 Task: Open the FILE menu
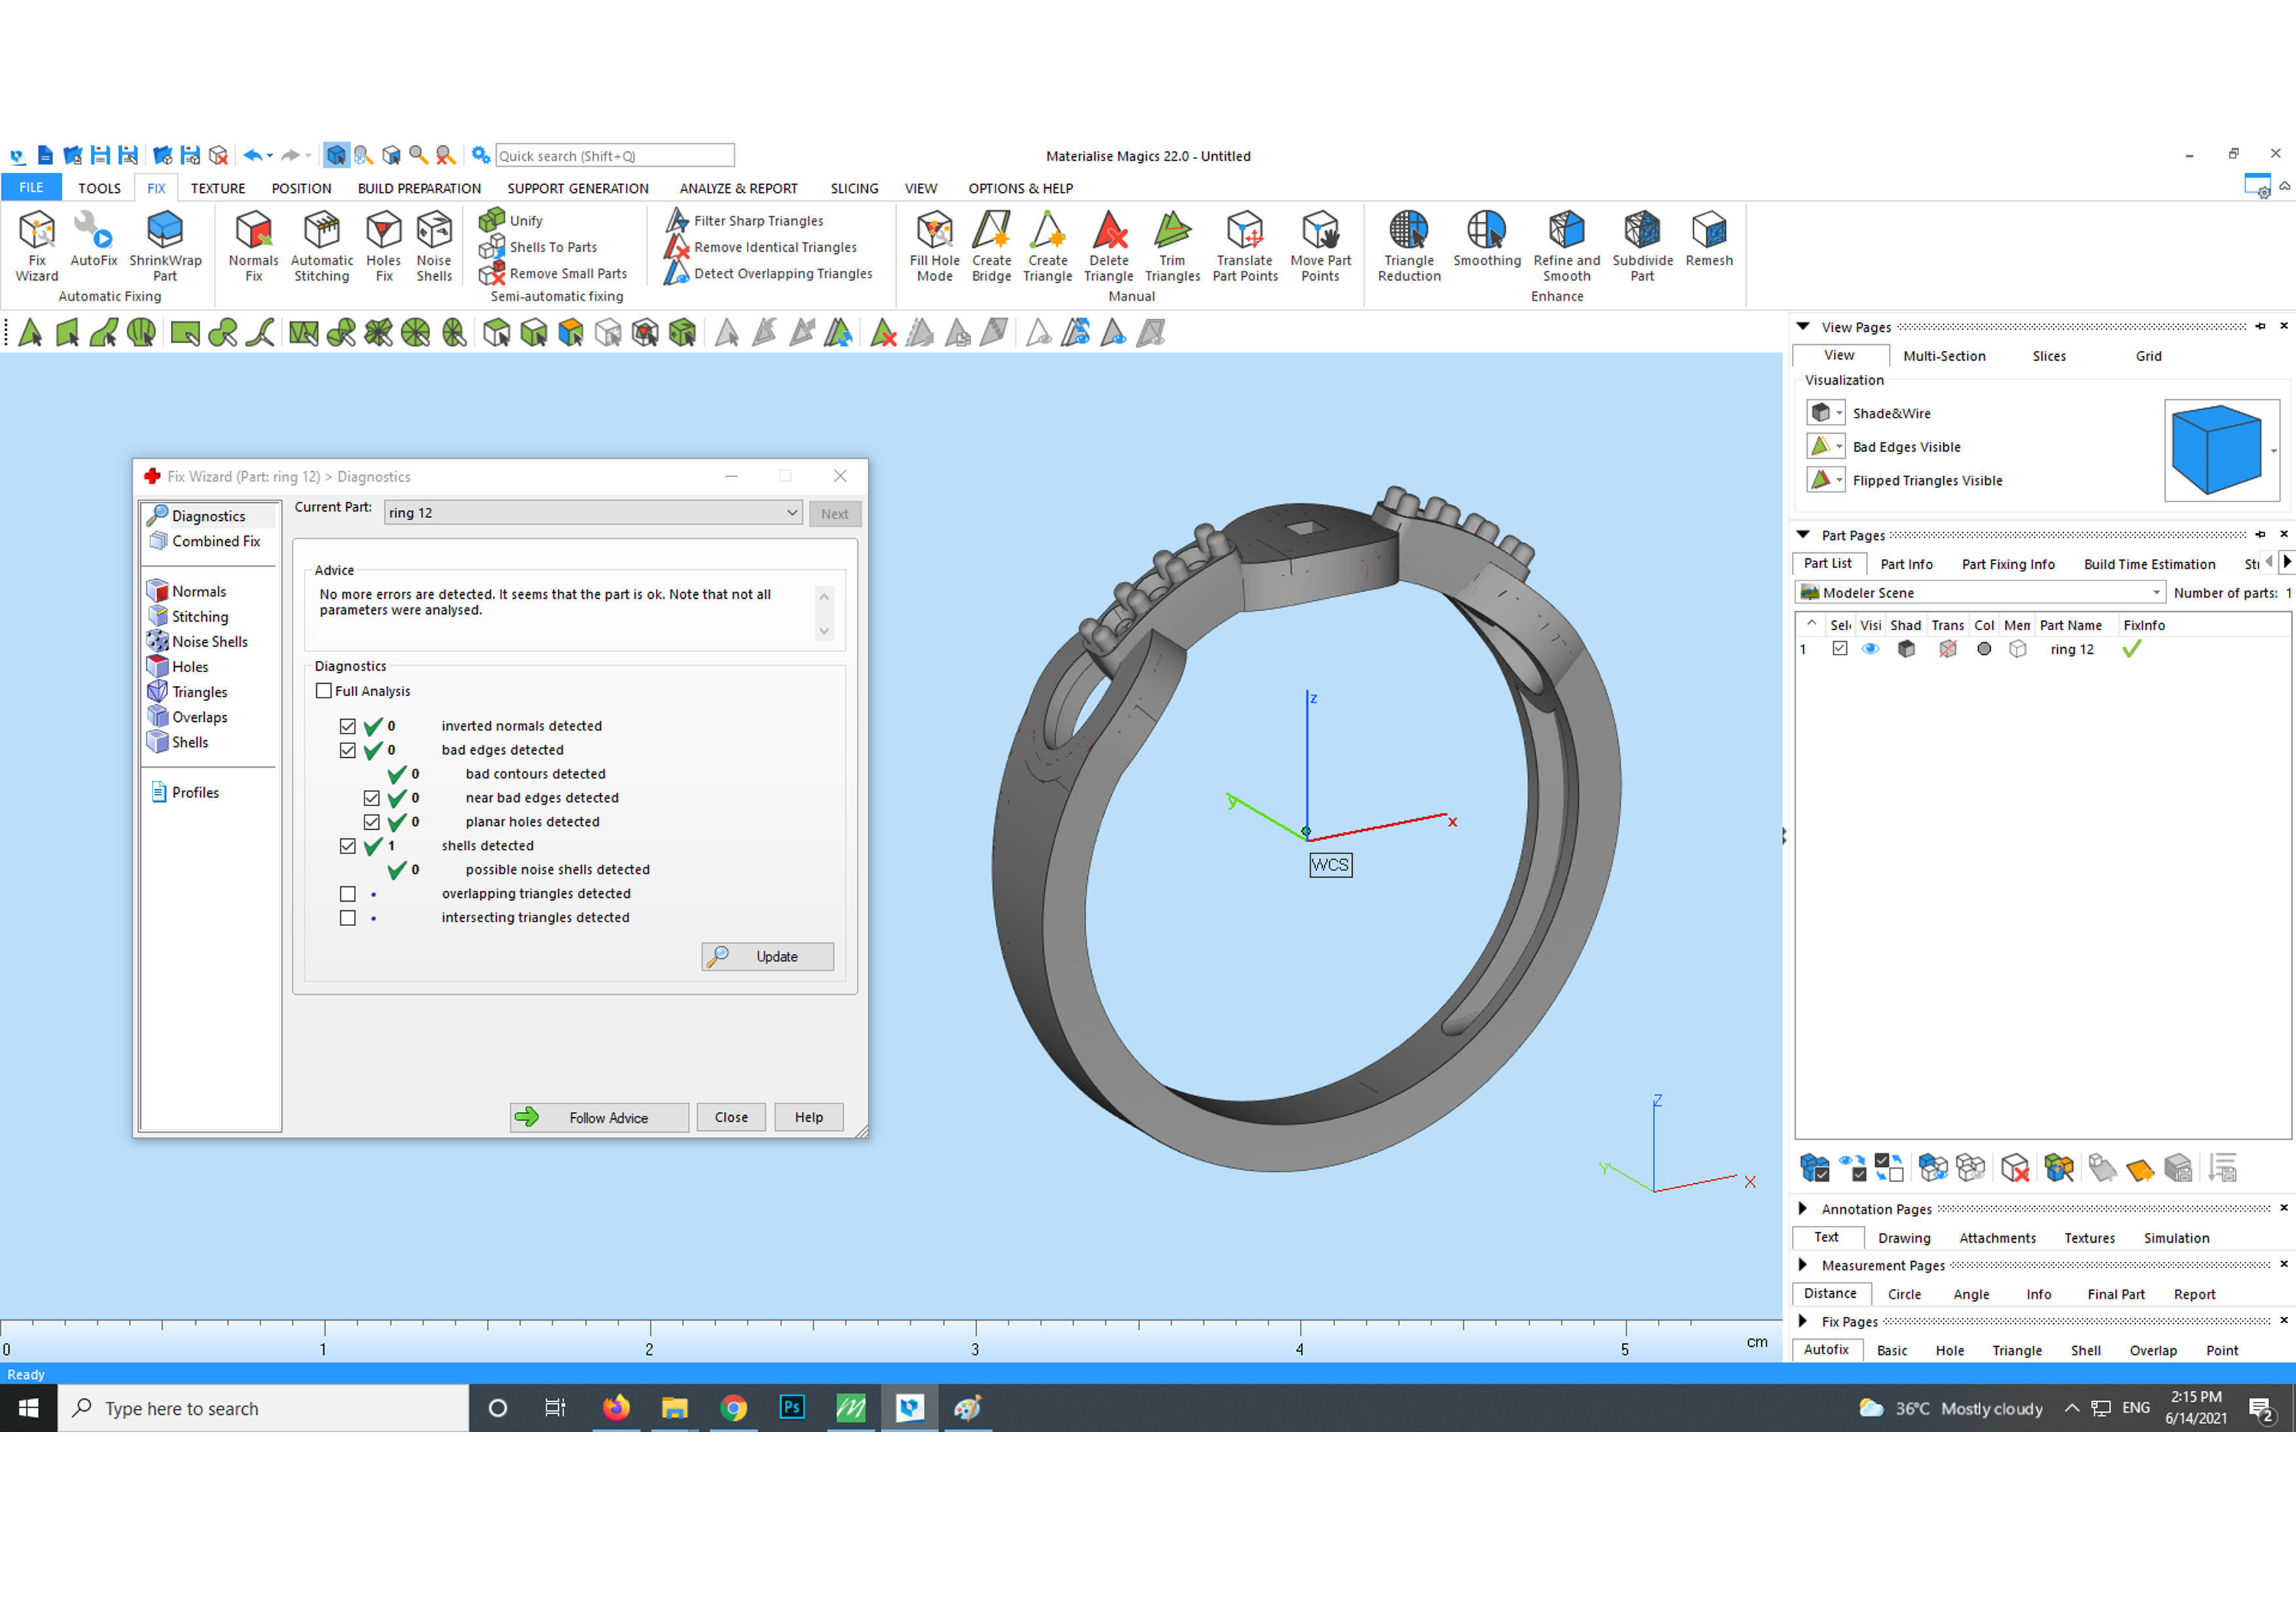tap(31, 188)
